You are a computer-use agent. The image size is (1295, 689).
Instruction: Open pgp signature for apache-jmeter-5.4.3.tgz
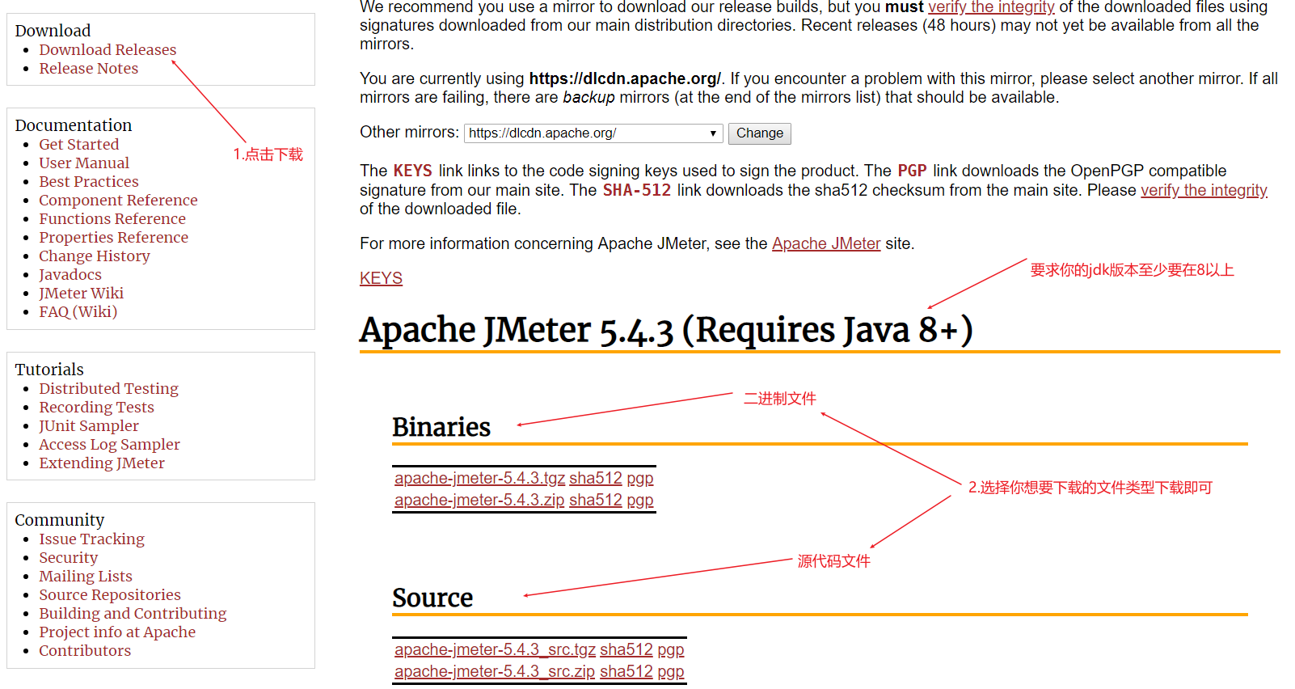[640, 479]
